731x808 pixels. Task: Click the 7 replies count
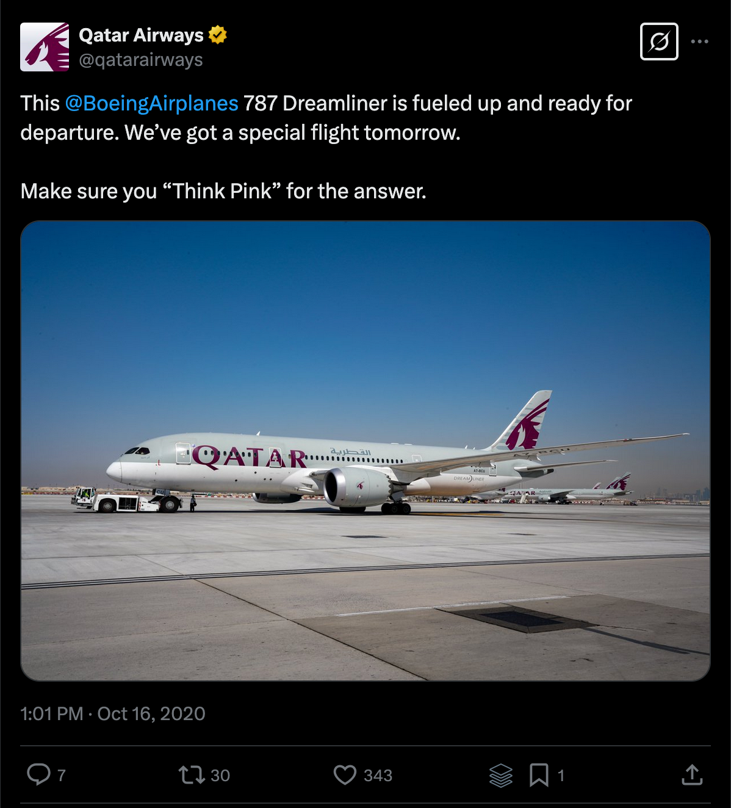61,776
